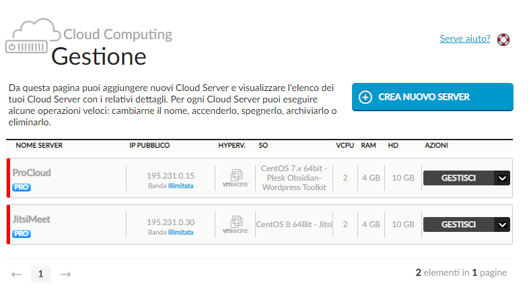
Task: Click the VMware hypervisor icon for ProCloud
Action: (236, 178)
